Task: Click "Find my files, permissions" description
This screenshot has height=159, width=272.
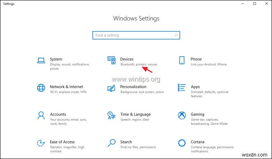Action: (x=138, y=147)
